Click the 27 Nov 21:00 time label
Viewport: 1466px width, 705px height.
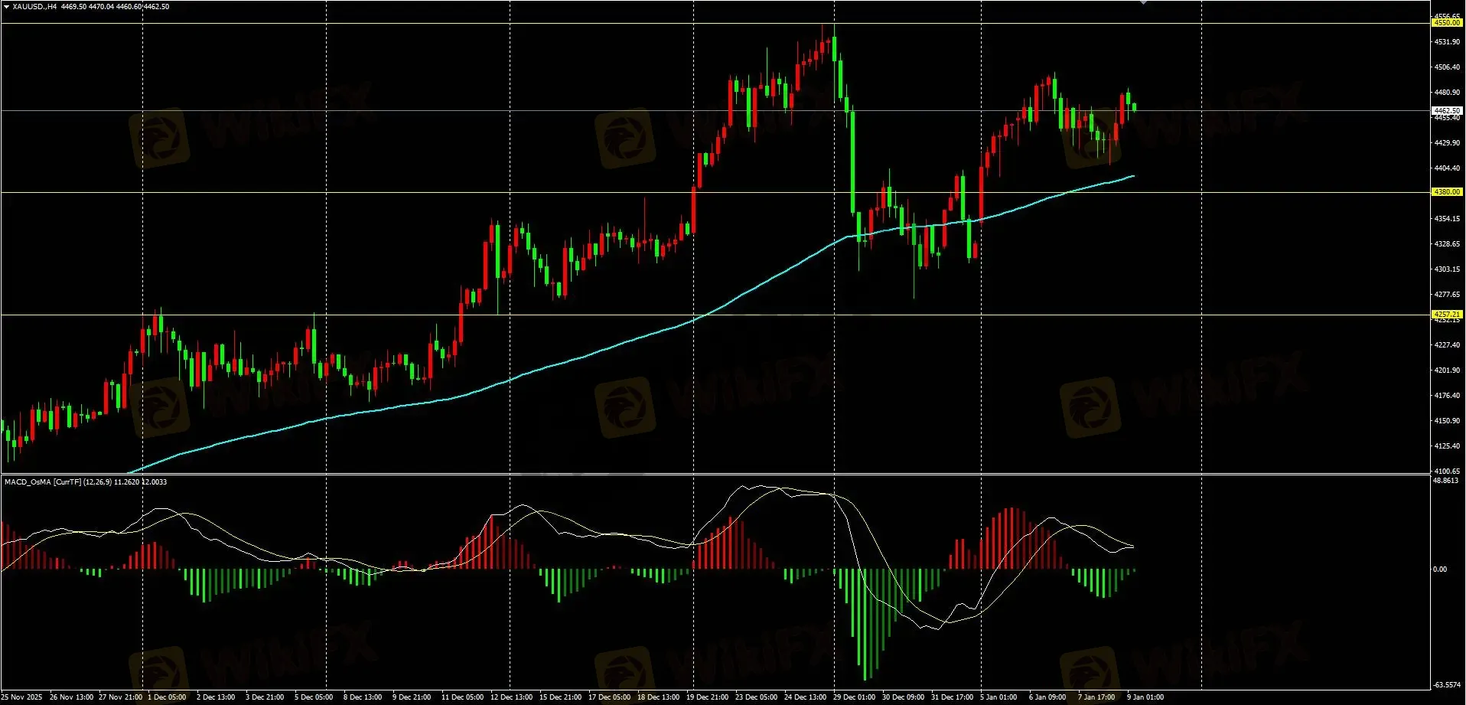point(121,697)
